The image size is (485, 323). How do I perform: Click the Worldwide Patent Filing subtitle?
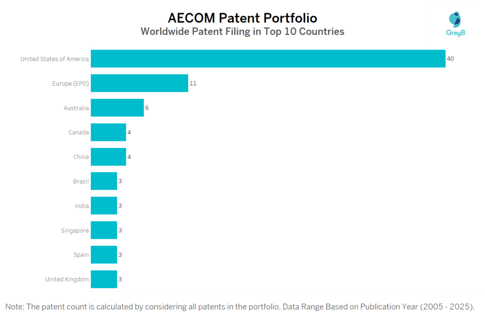click(242, 32)
